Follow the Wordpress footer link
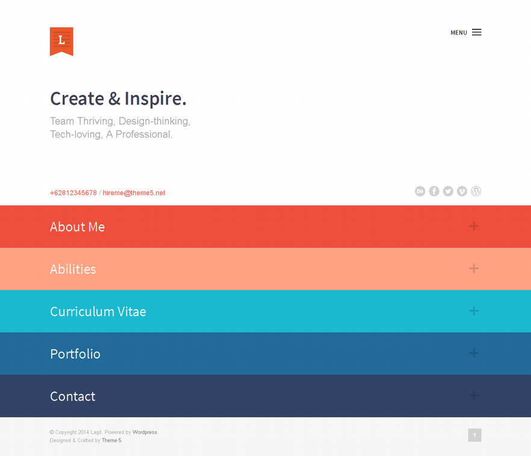Image resolution: width=531 pixels, height=456 pixels. [x=144, y=433]
